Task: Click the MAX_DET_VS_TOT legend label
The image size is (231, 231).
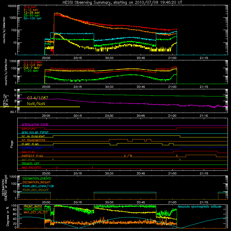Action: point(36,212)
